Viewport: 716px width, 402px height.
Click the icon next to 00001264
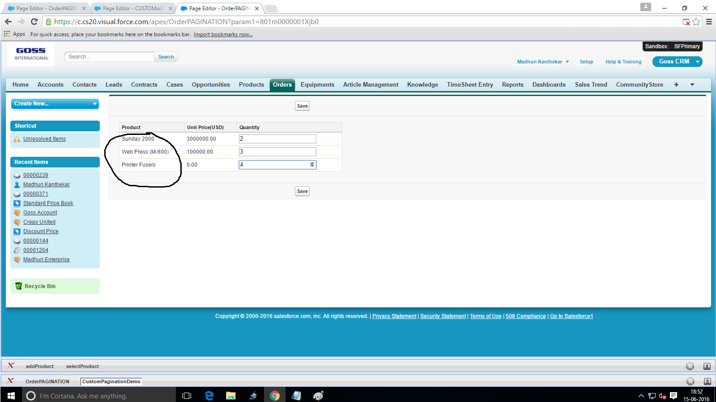click(17, 250)
